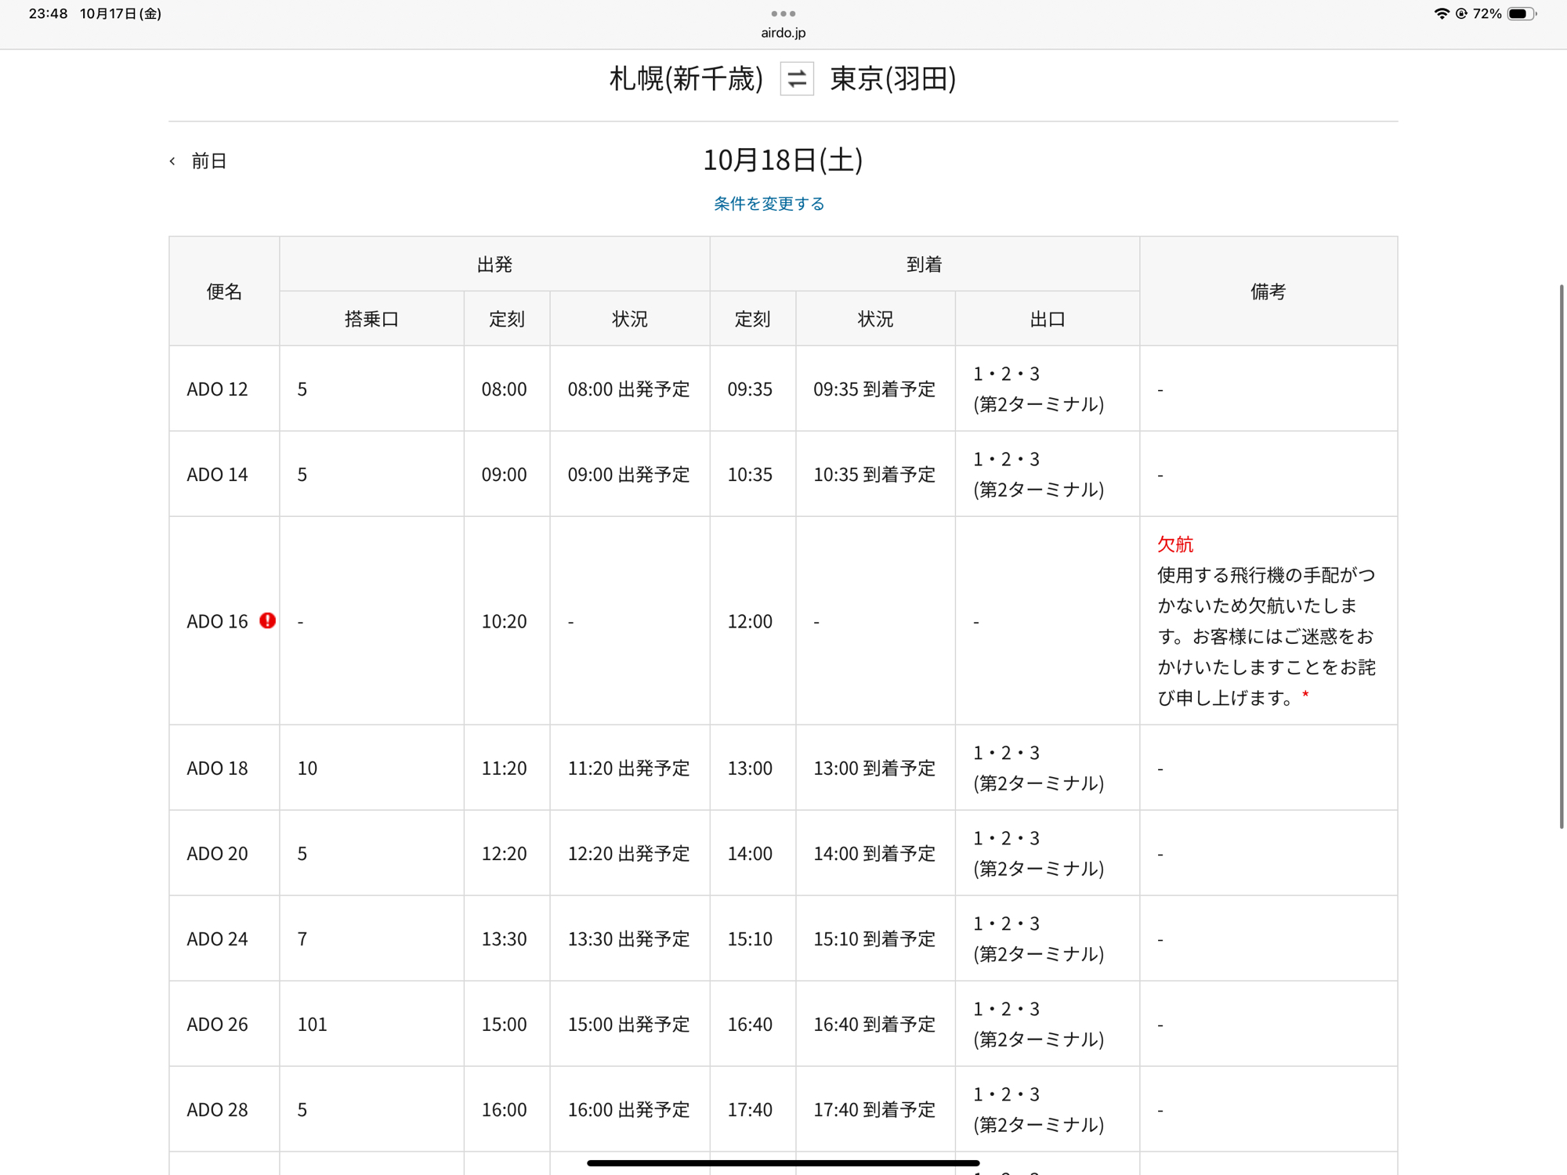Click the 到着 column group header
The width and height of the screenshot is (1567, 1175).
coord(924,265)
